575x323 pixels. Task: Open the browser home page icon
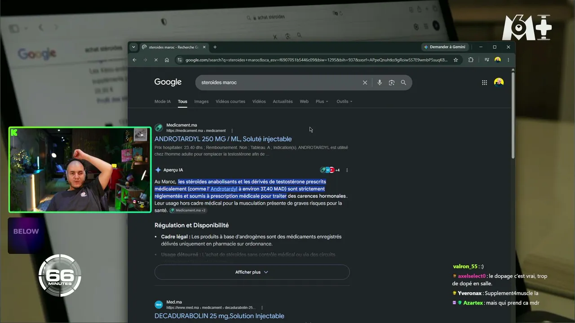[167, 60]
